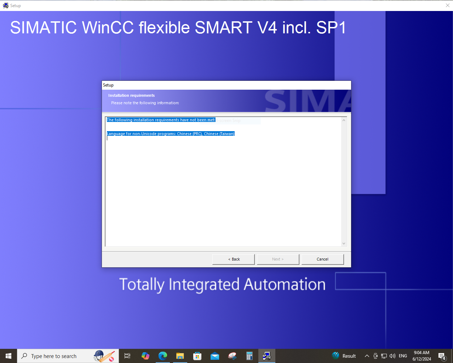Show hidden system tray icons
453x363 pixels.
coord(367,356)
